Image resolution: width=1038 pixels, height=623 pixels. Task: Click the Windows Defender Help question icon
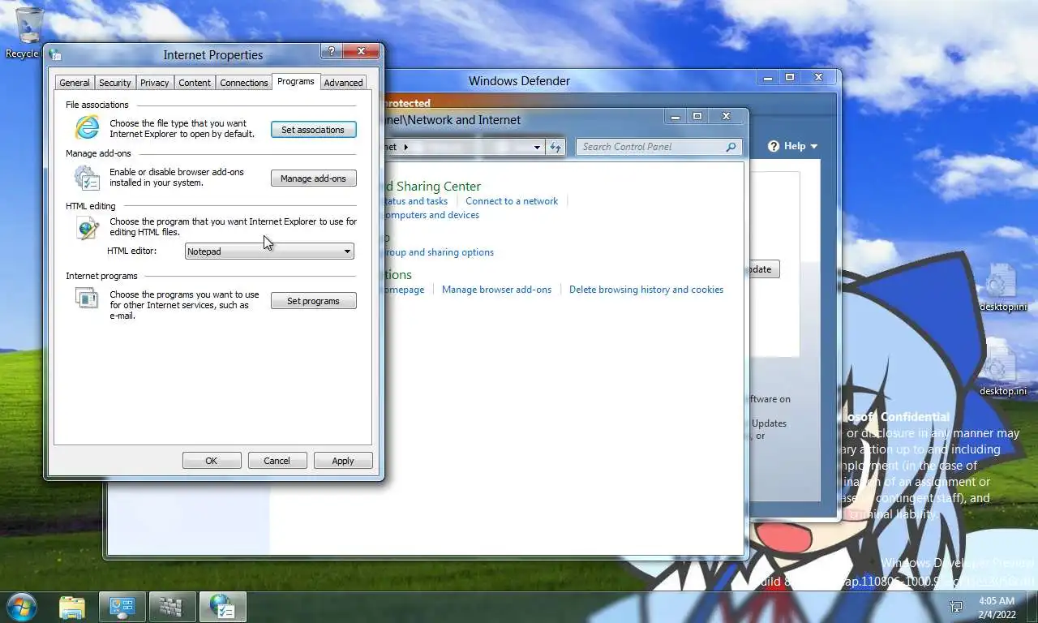tap(774, 146)
